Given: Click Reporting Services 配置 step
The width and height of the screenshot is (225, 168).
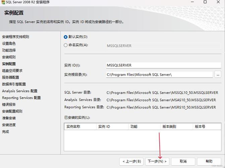Looking at the screenshot, I should coord(21,98).
